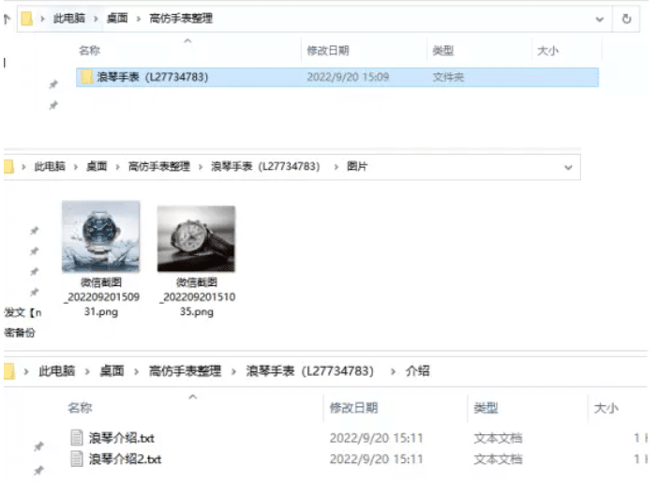This screenshot has width=659, height=482.
Task: Click 高仿手表整理 in the 介绍 window breadcrumb
Action: point(185,371)
